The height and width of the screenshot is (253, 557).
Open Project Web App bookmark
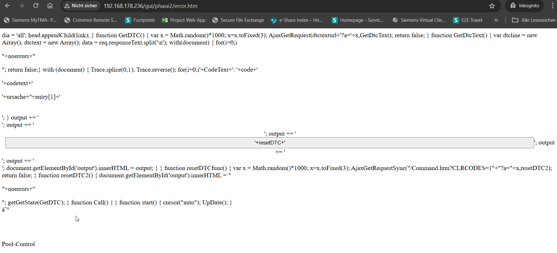[x=184, y=20]
